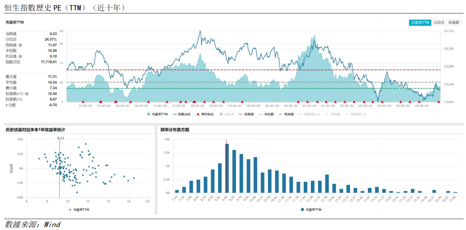The width and height of the screenshot is (466, 230).
Task: Click the 标准差(+1) value 12.40
Action: (x=52, y=94)
